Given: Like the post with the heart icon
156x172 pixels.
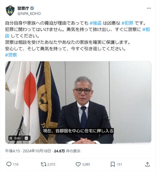Looking at the screenshot, I should click(78, 164).
